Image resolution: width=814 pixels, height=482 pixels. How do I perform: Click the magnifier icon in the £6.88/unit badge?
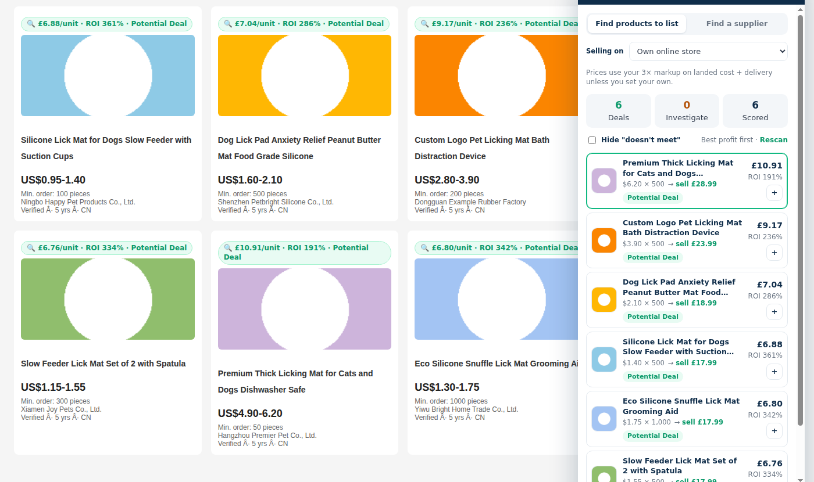click(31, 24)
